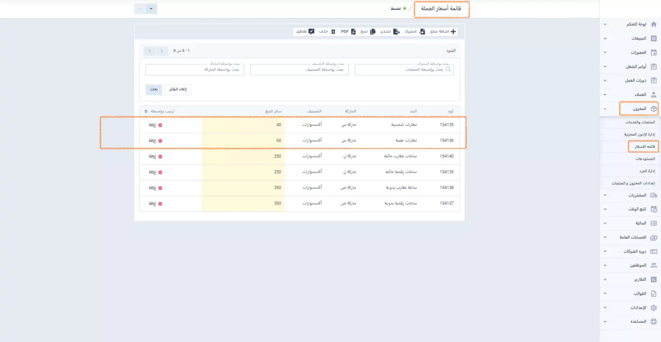Click the red remove icon for item 154135

pyautogui.click(x=160, y=125)
